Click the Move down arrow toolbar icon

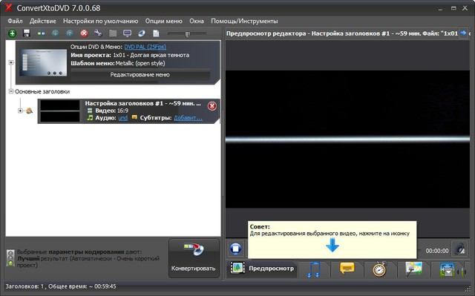pos(55,33)
